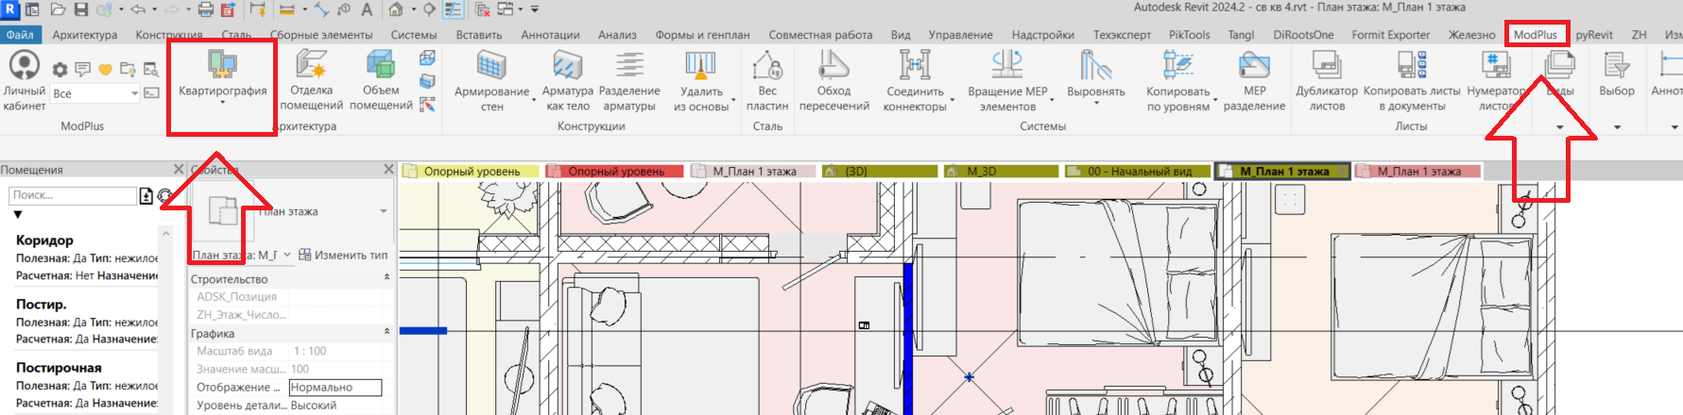Run the Обход пересечений tool
The image size is (1683, 415).
[833, 80]
